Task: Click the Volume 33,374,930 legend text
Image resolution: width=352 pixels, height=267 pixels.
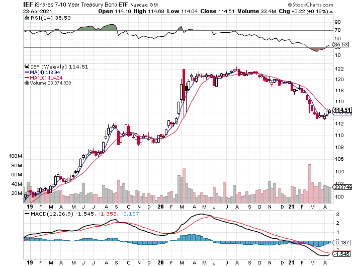Action: coord(50,83)
